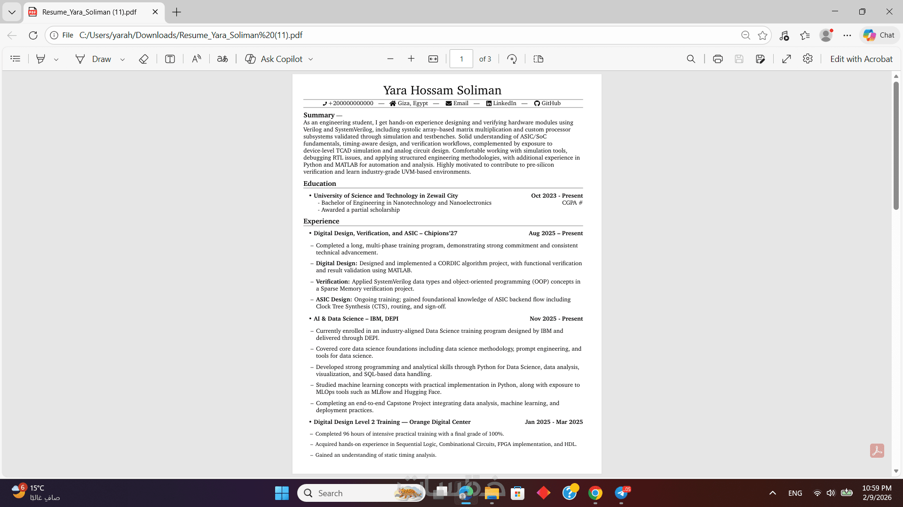This screenshot has height=507, width=903.
Task: Select the Erase tool
Action: (x=143, y=59)
